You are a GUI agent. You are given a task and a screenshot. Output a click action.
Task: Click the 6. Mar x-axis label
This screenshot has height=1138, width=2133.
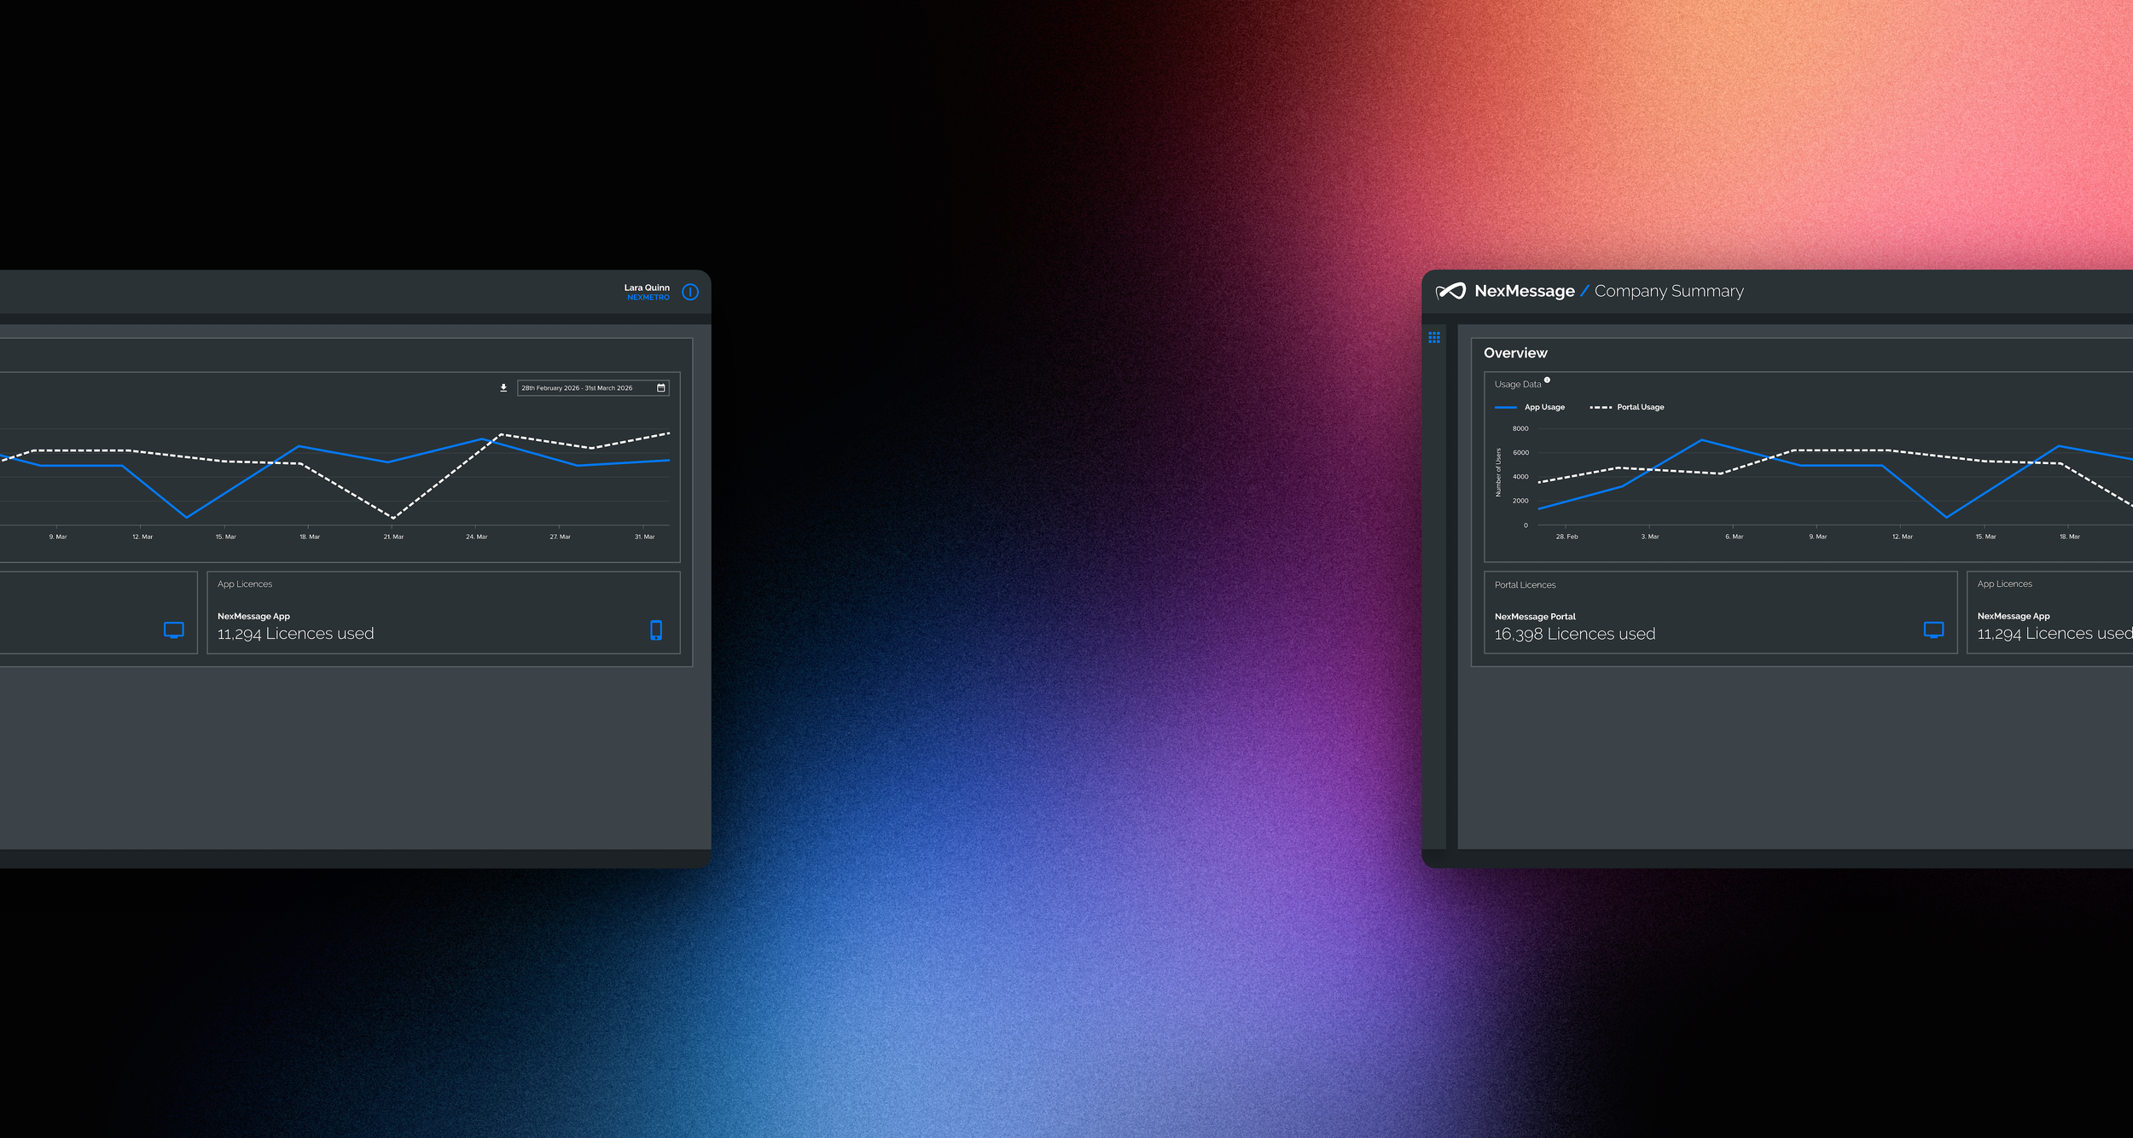click(x=1734, y=537)
